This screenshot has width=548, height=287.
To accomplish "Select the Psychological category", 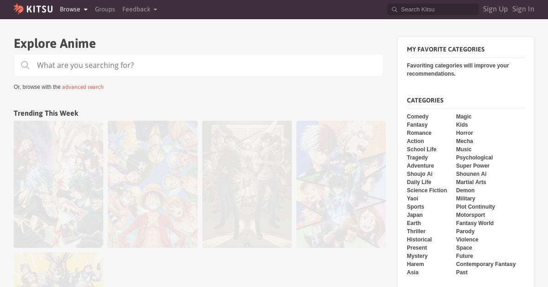I will [x=474, y=158].
